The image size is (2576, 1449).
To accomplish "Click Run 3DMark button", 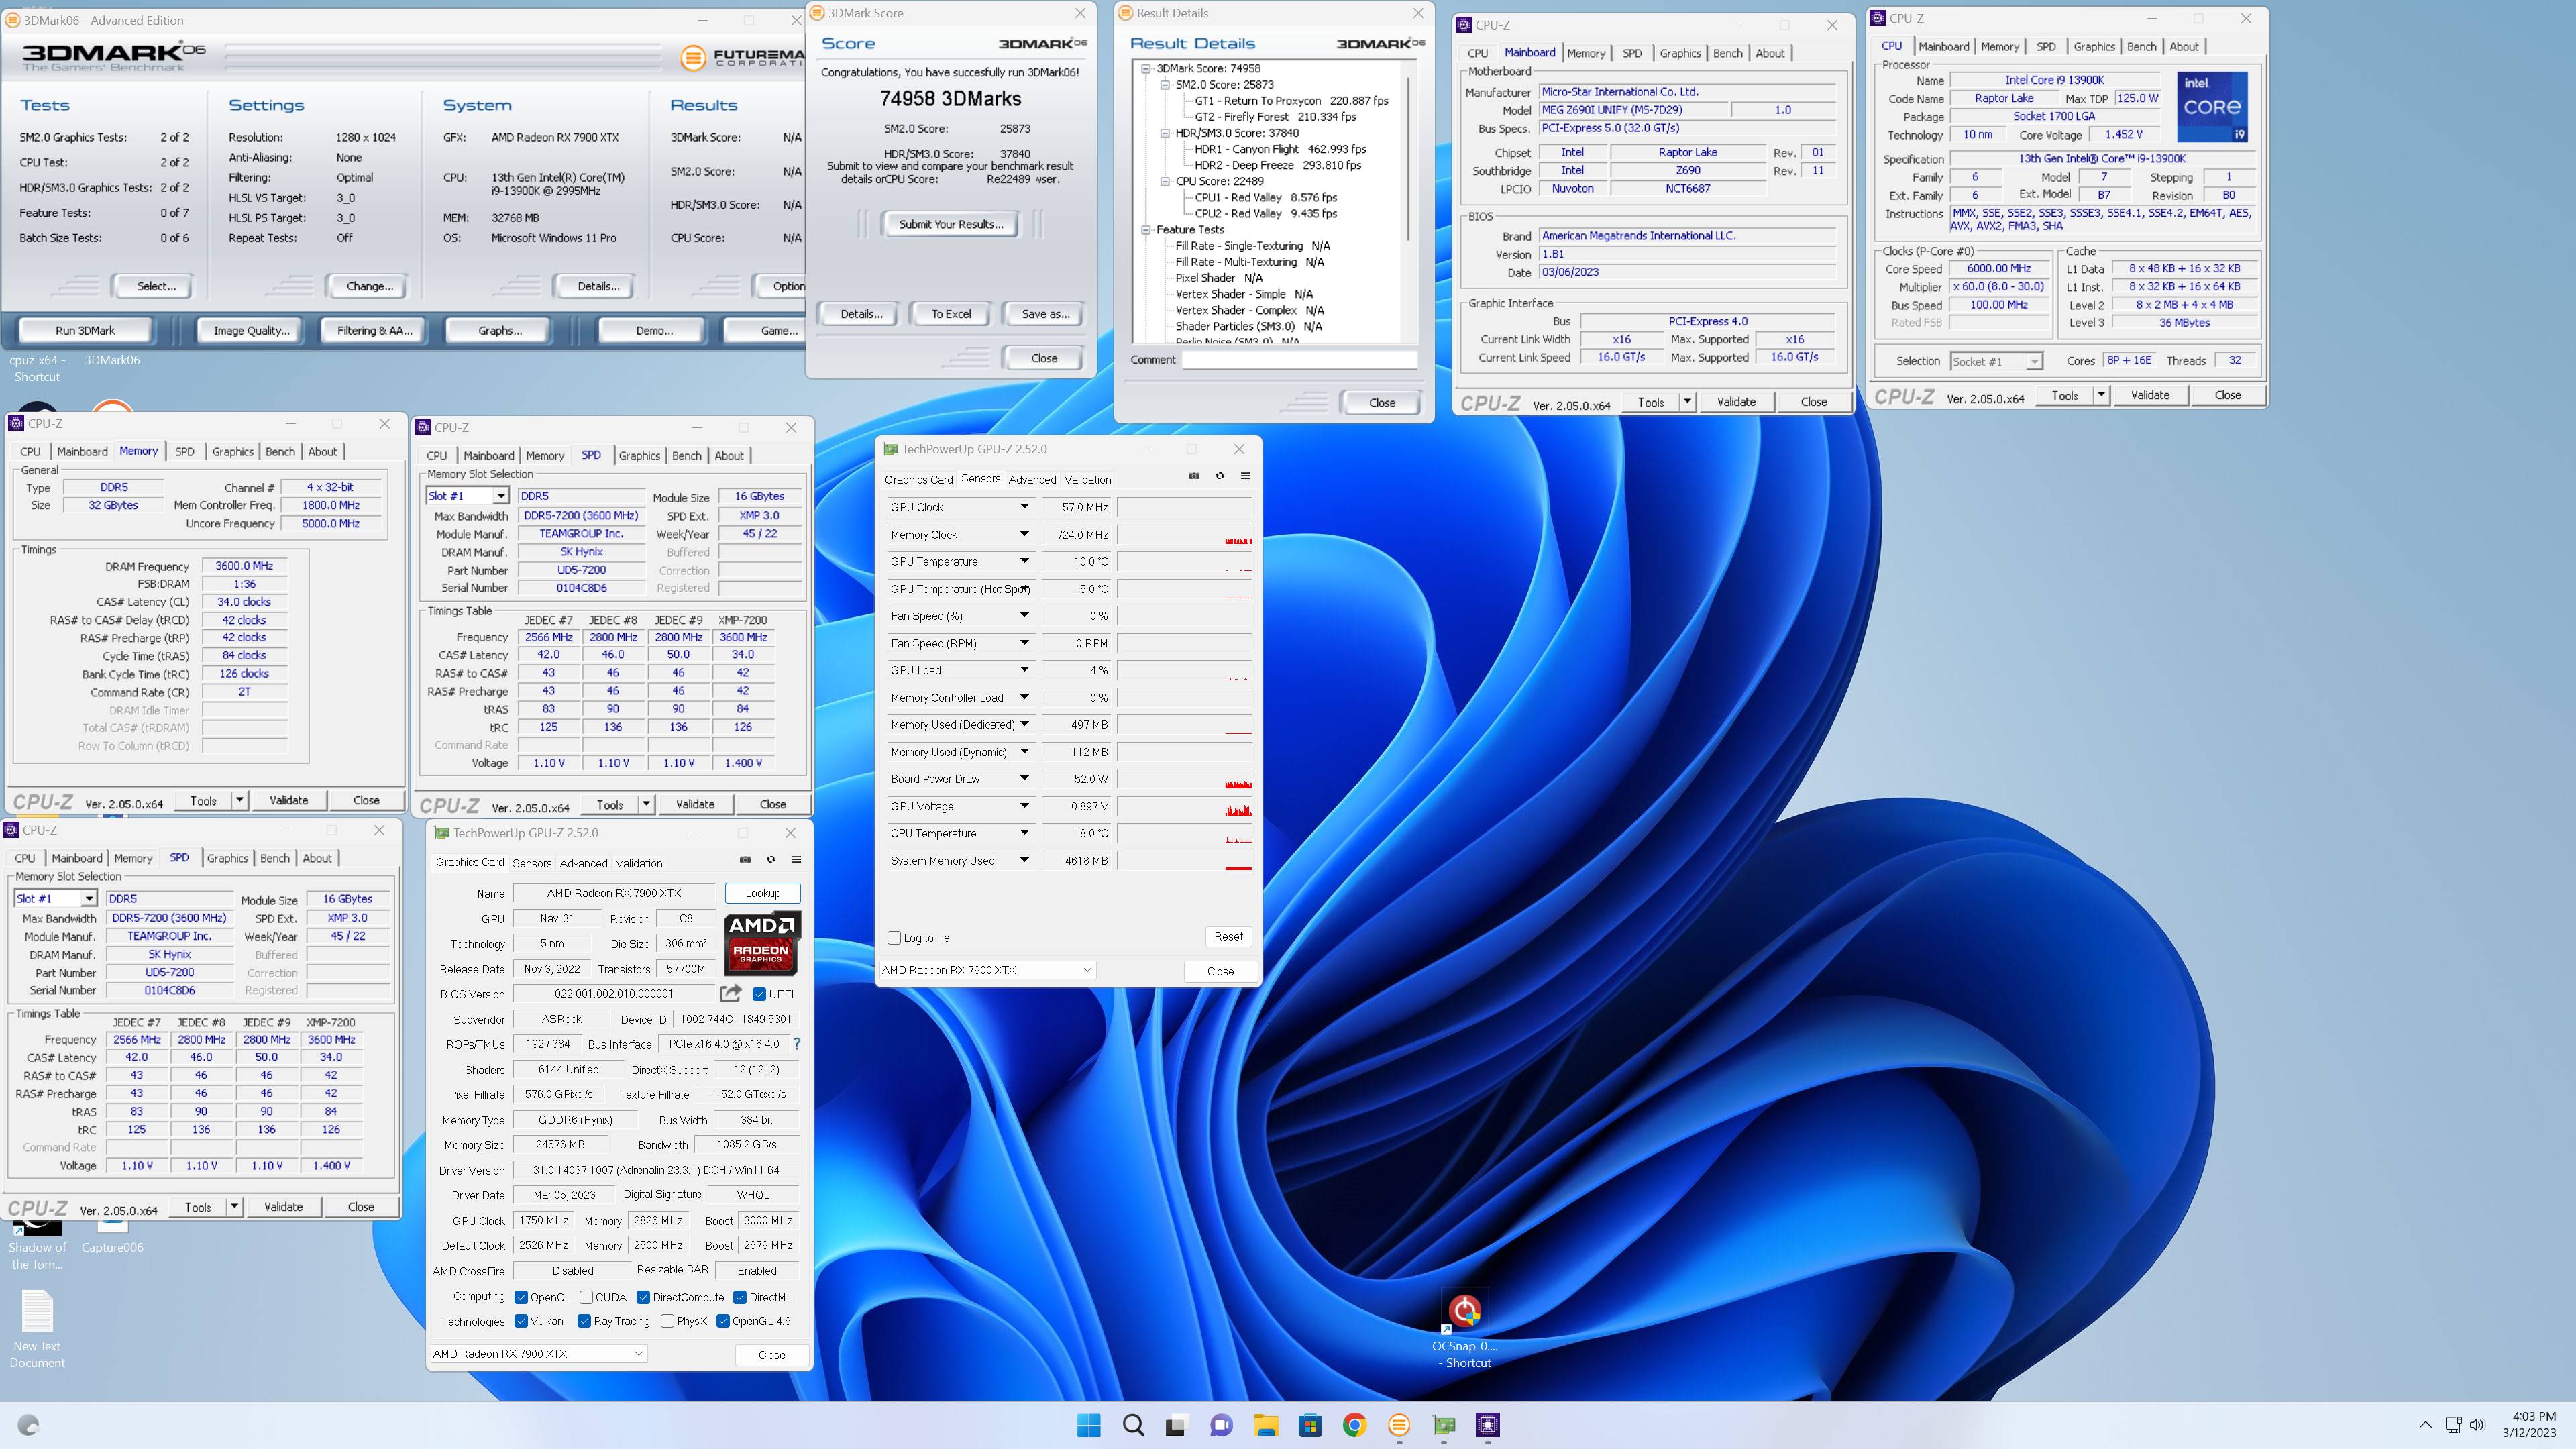I will [x=85, y=331].
